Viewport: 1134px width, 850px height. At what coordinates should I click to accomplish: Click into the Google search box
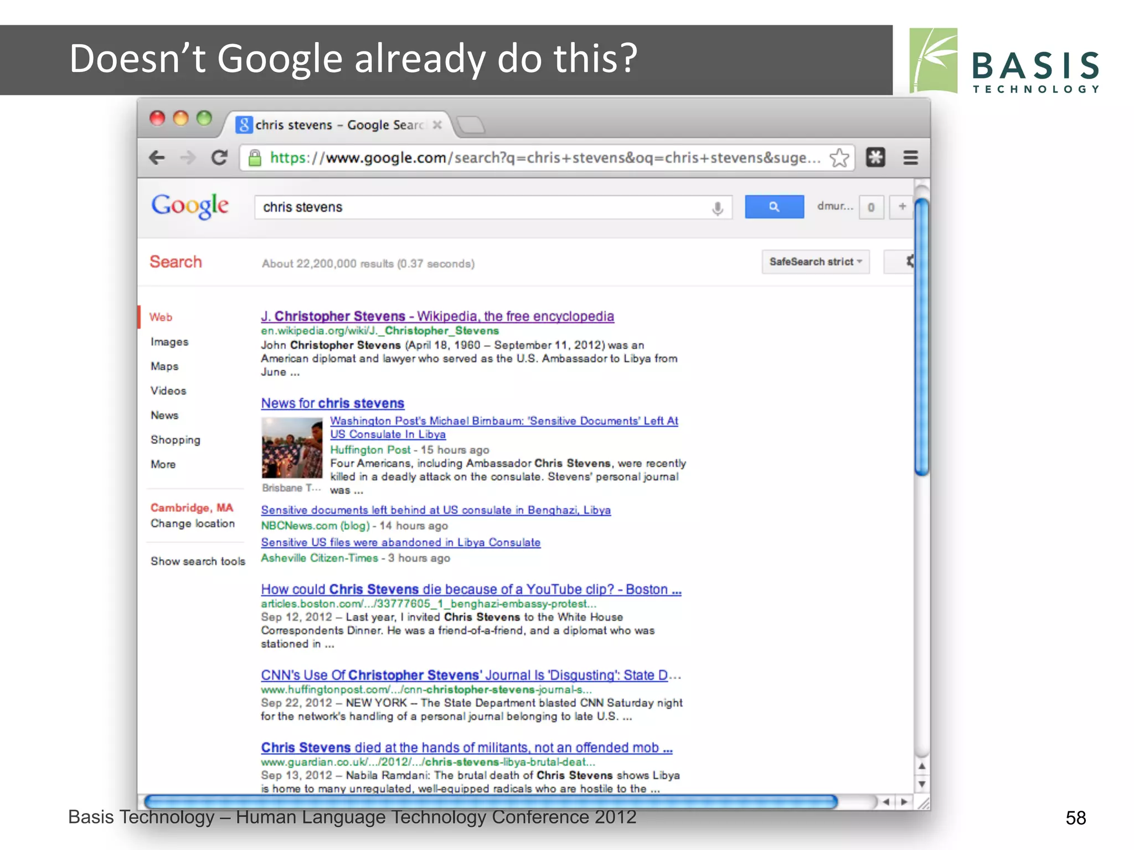[x=493, y=207]
